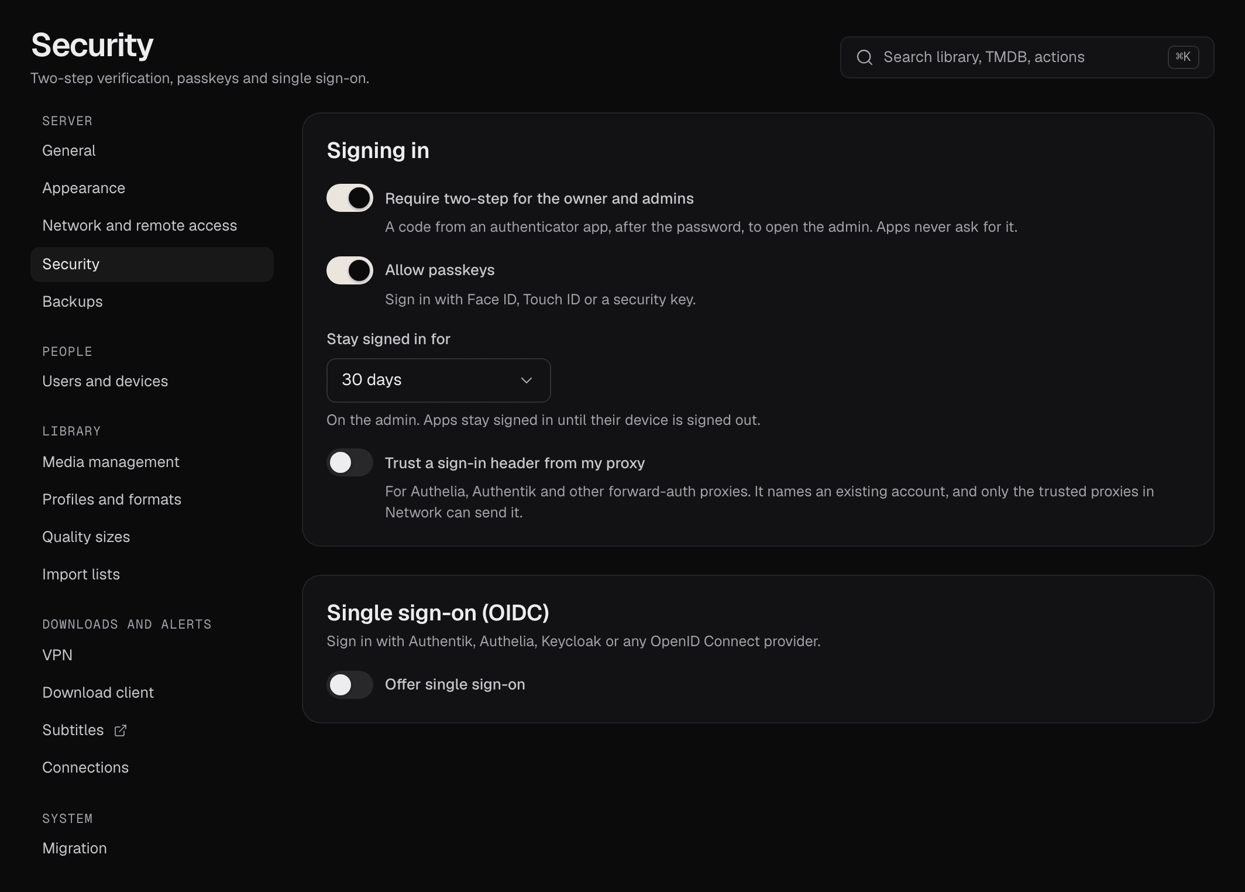Open Media management settings
1245x892 pixels.
[152, 462]
